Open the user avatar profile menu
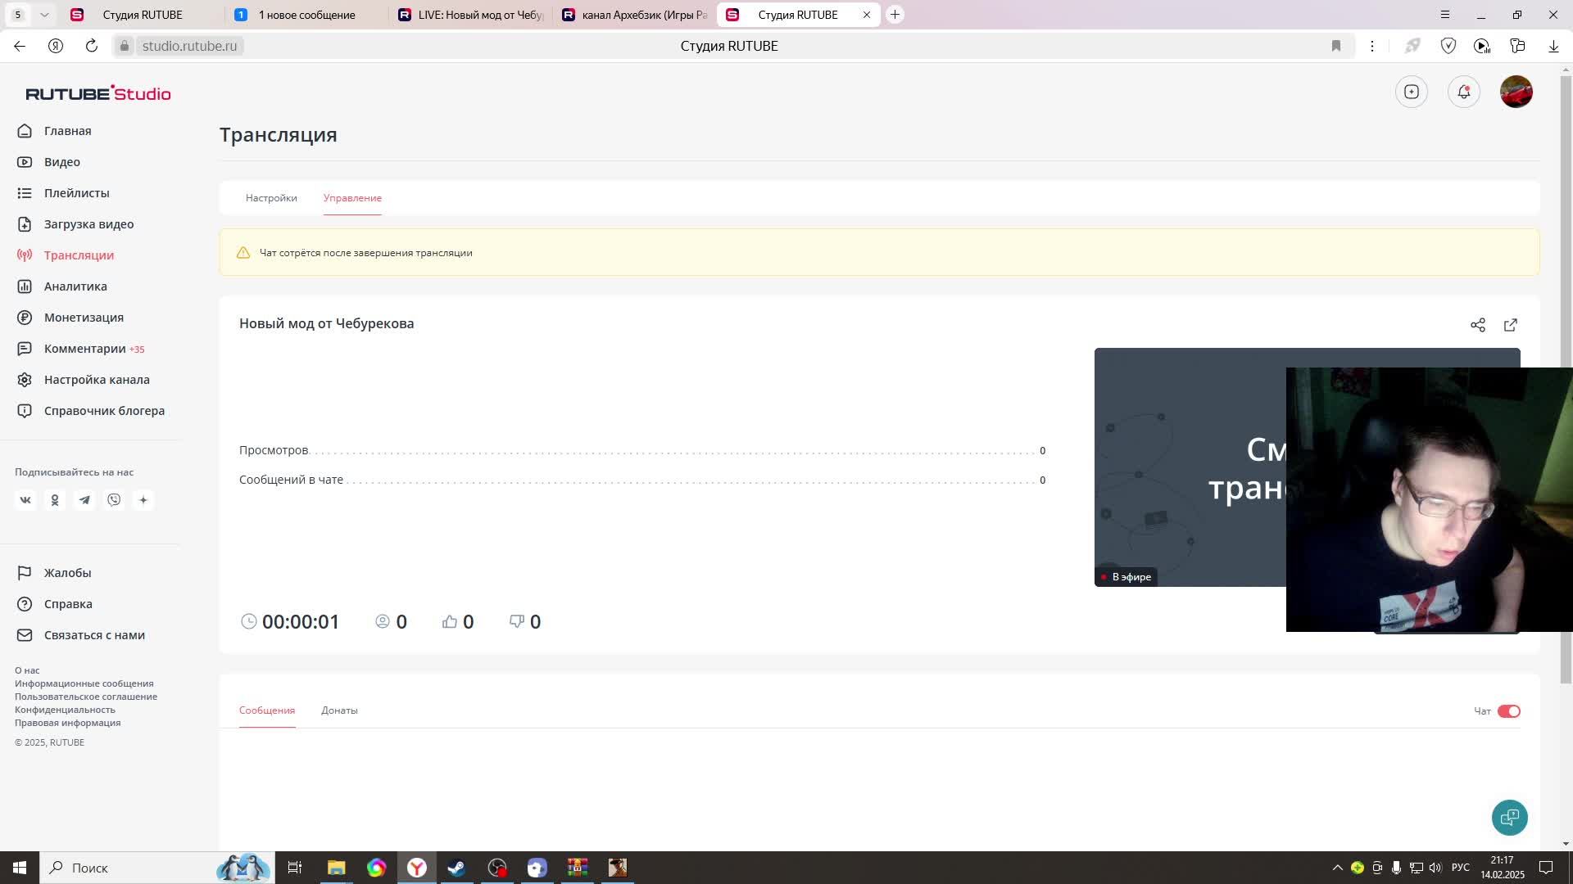1573x884 pixels. coord(1516,92)
